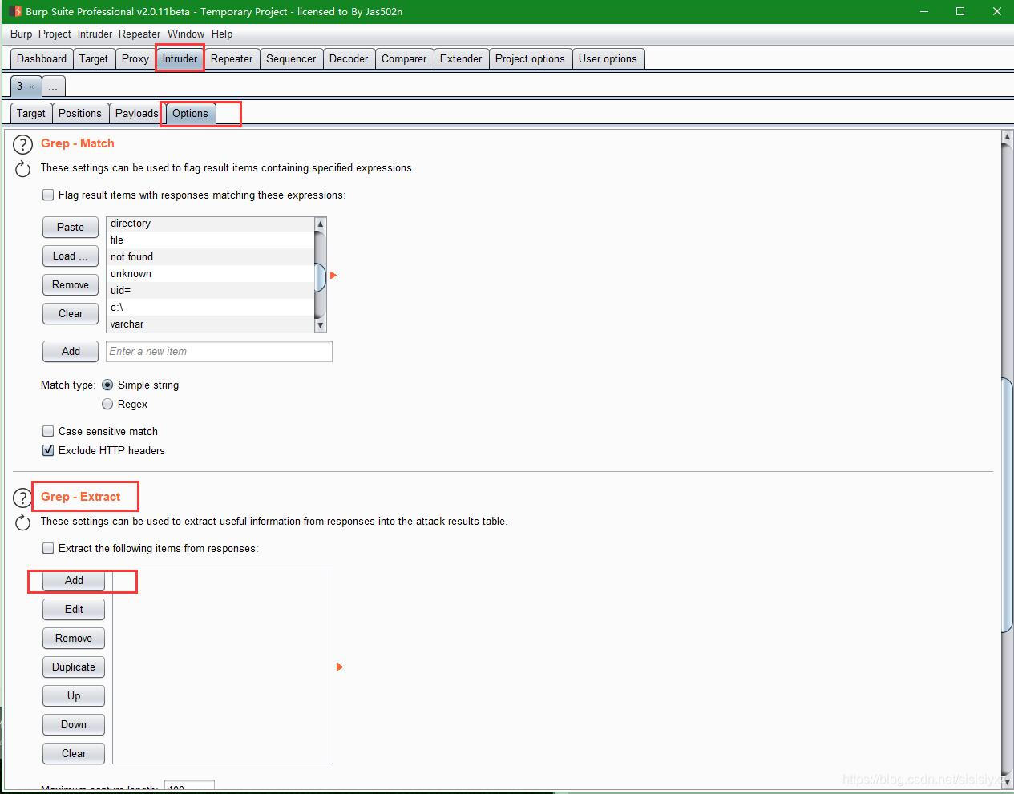This screenshot has width=1014, height=794.
Task: Switch to Decoder tab
Action: pos(349,58)
